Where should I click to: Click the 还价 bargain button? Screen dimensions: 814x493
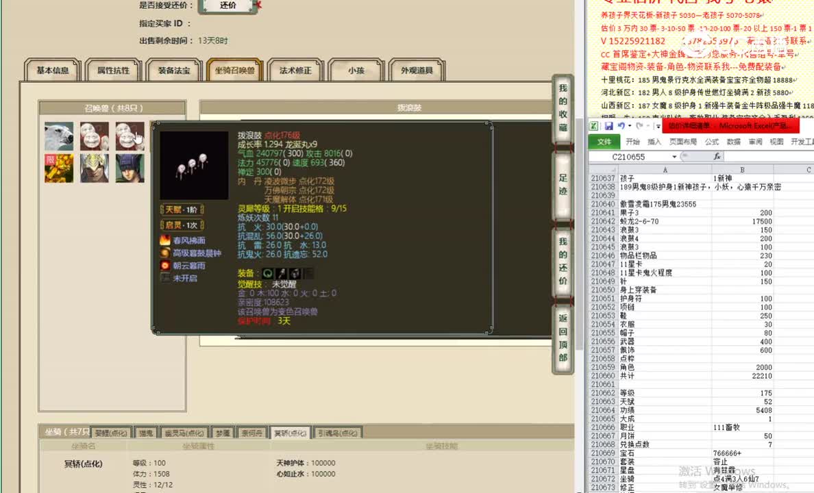click(x=228, y=5)
